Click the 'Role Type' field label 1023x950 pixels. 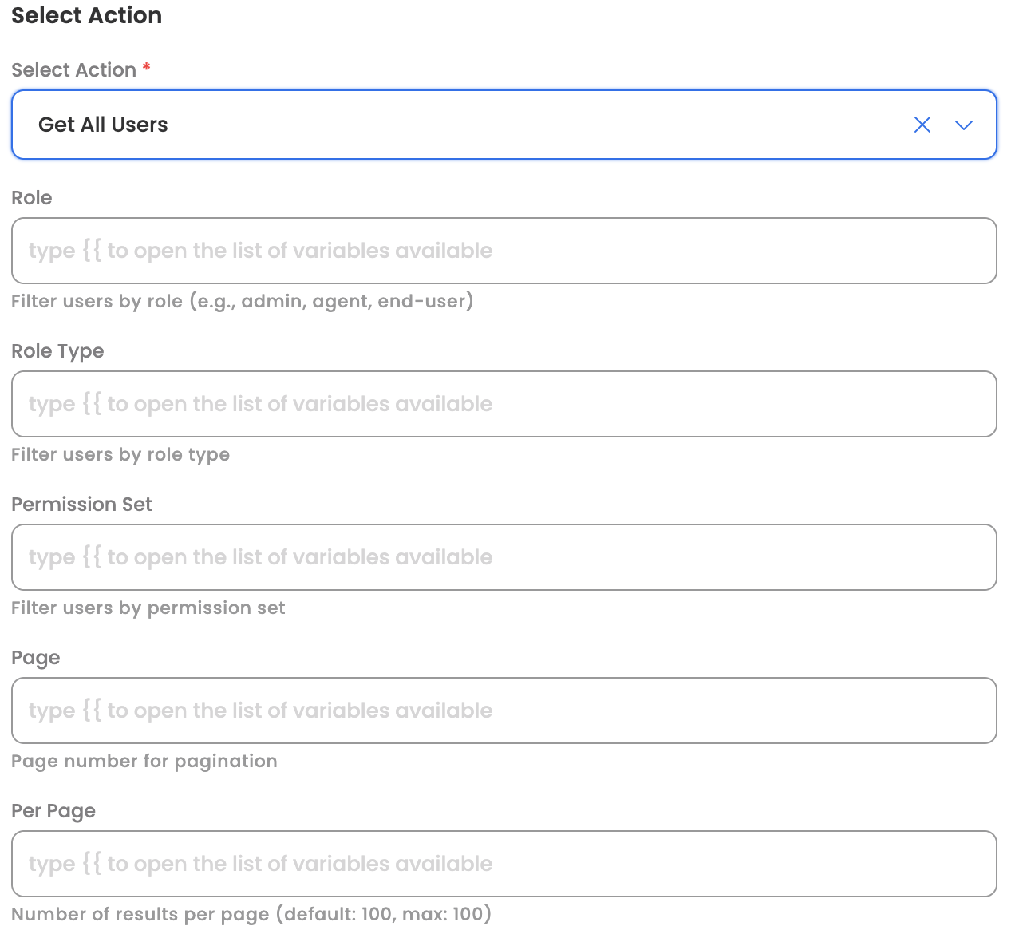coord(57,351)
